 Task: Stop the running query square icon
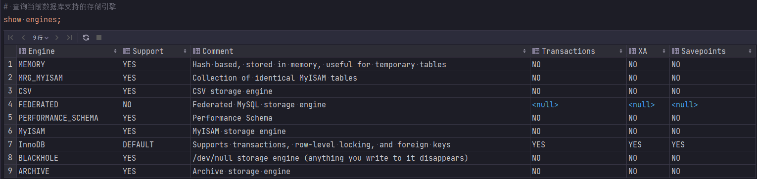98,38
